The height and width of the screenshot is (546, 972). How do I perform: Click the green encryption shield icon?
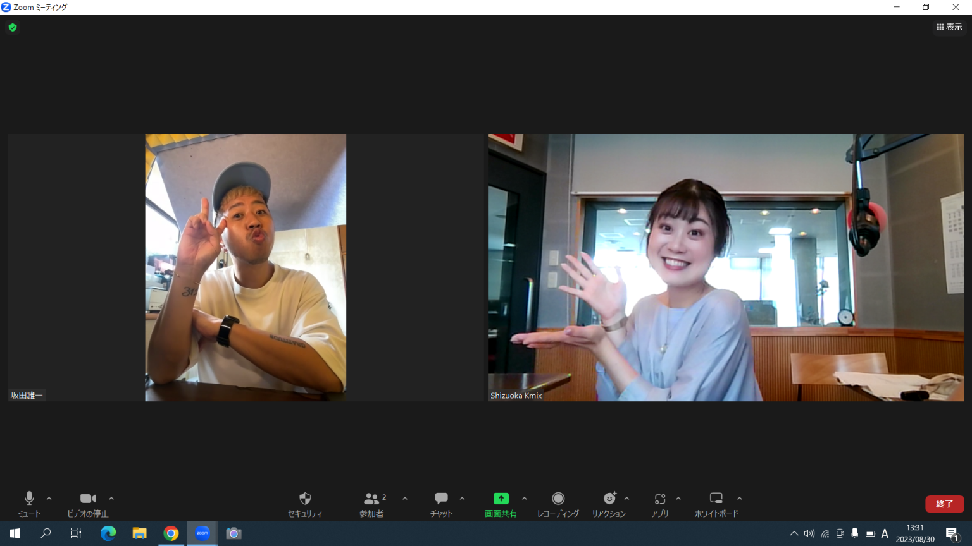(13, 27)
